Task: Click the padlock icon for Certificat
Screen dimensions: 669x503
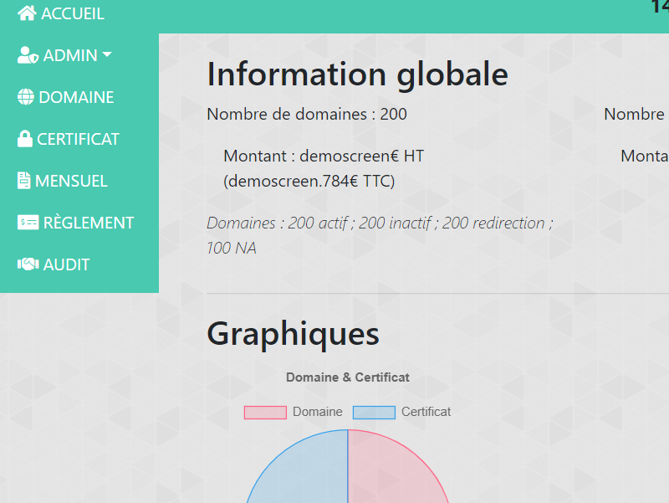Action: (25, 139)
